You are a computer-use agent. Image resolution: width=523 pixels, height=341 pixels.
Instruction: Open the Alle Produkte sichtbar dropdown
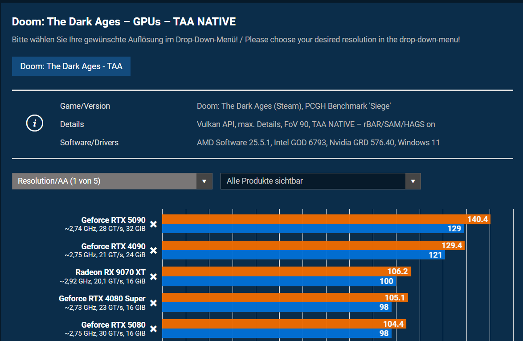click(321, 181)
